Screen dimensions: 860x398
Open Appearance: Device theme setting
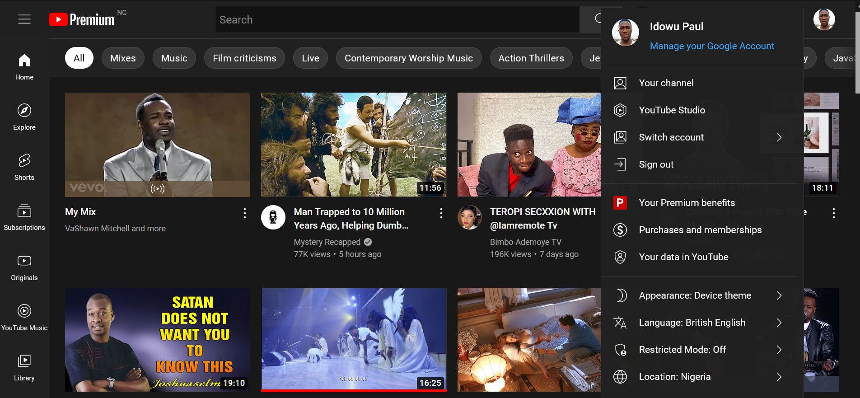[702, 295]
